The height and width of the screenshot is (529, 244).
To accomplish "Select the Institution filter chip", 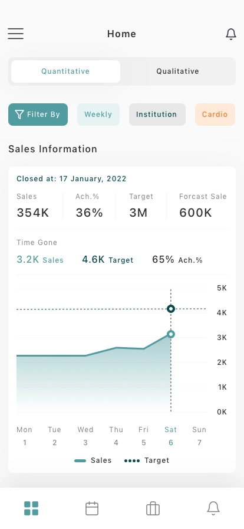I will click(157, 115).
